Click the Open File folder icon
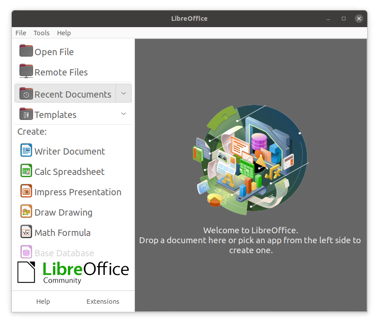The image size is (379, 325). pyautogui.click(x=26, y=51)
